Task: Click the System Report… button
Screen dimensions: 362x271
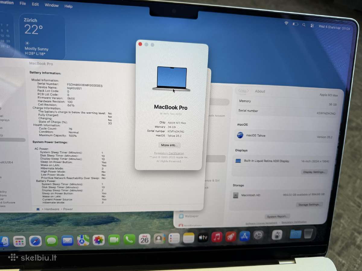Action: coord(278,216)
